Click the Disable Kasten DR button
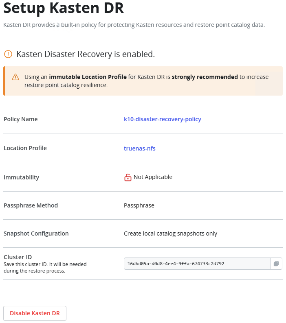 pos(35,313)
